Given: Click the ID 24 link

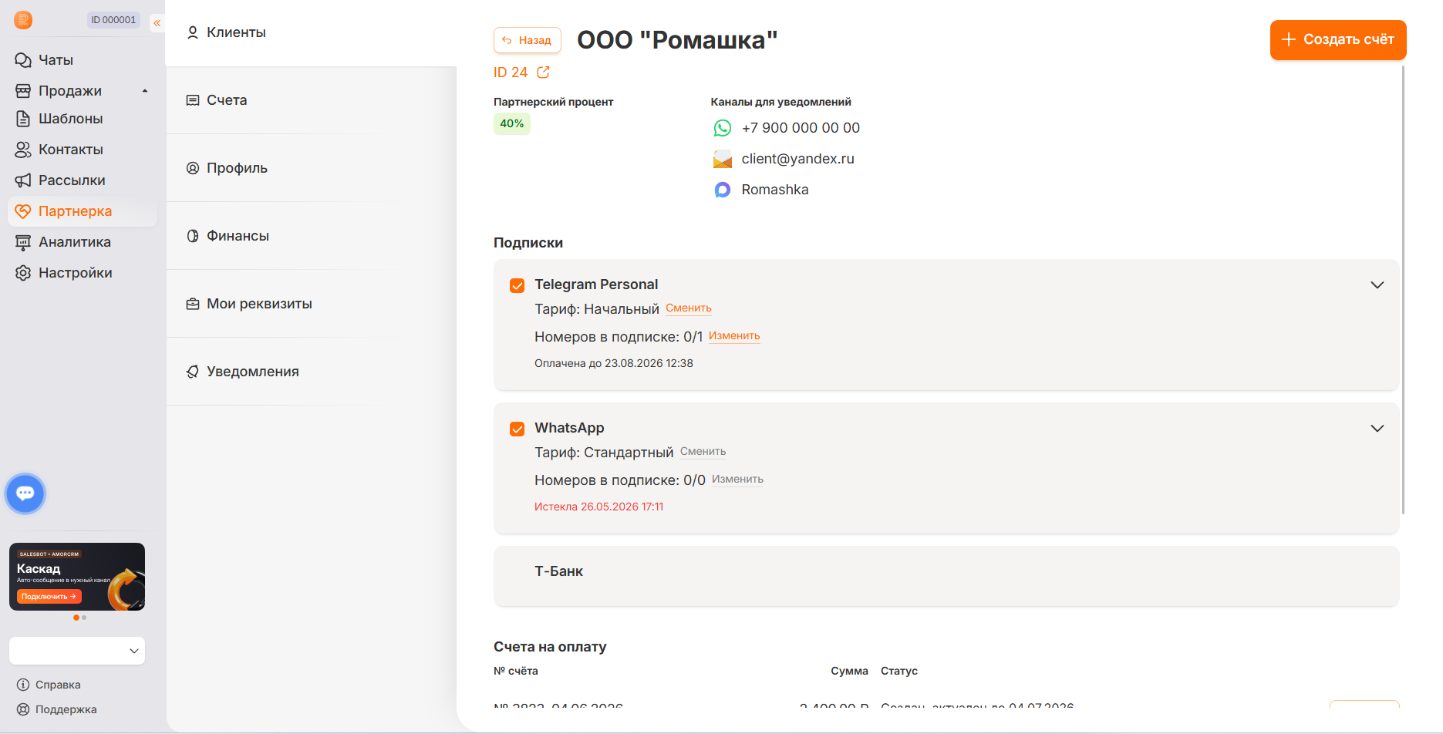Looking at the screenshot, I should [511, 72].
